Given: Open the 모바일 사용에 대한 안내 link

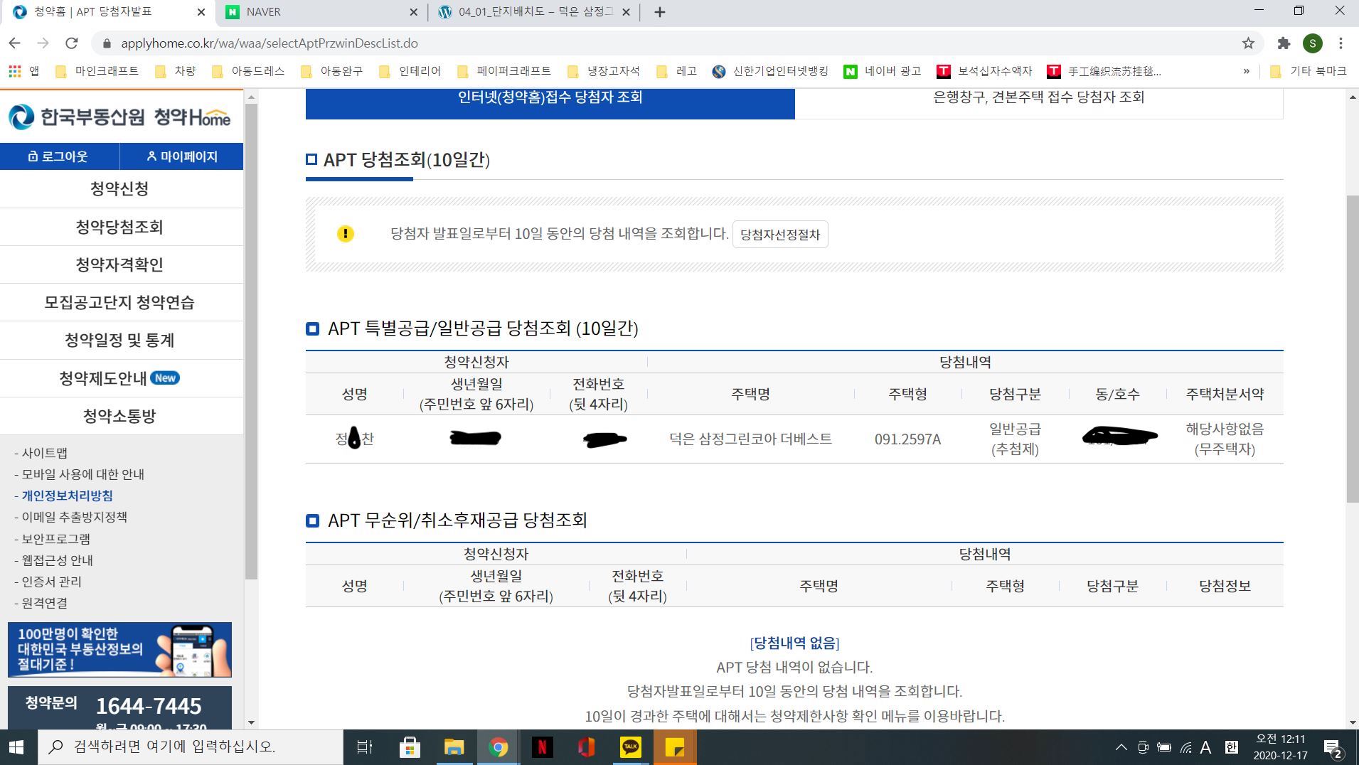Looking at the screenshot, I should click(82, 474).
